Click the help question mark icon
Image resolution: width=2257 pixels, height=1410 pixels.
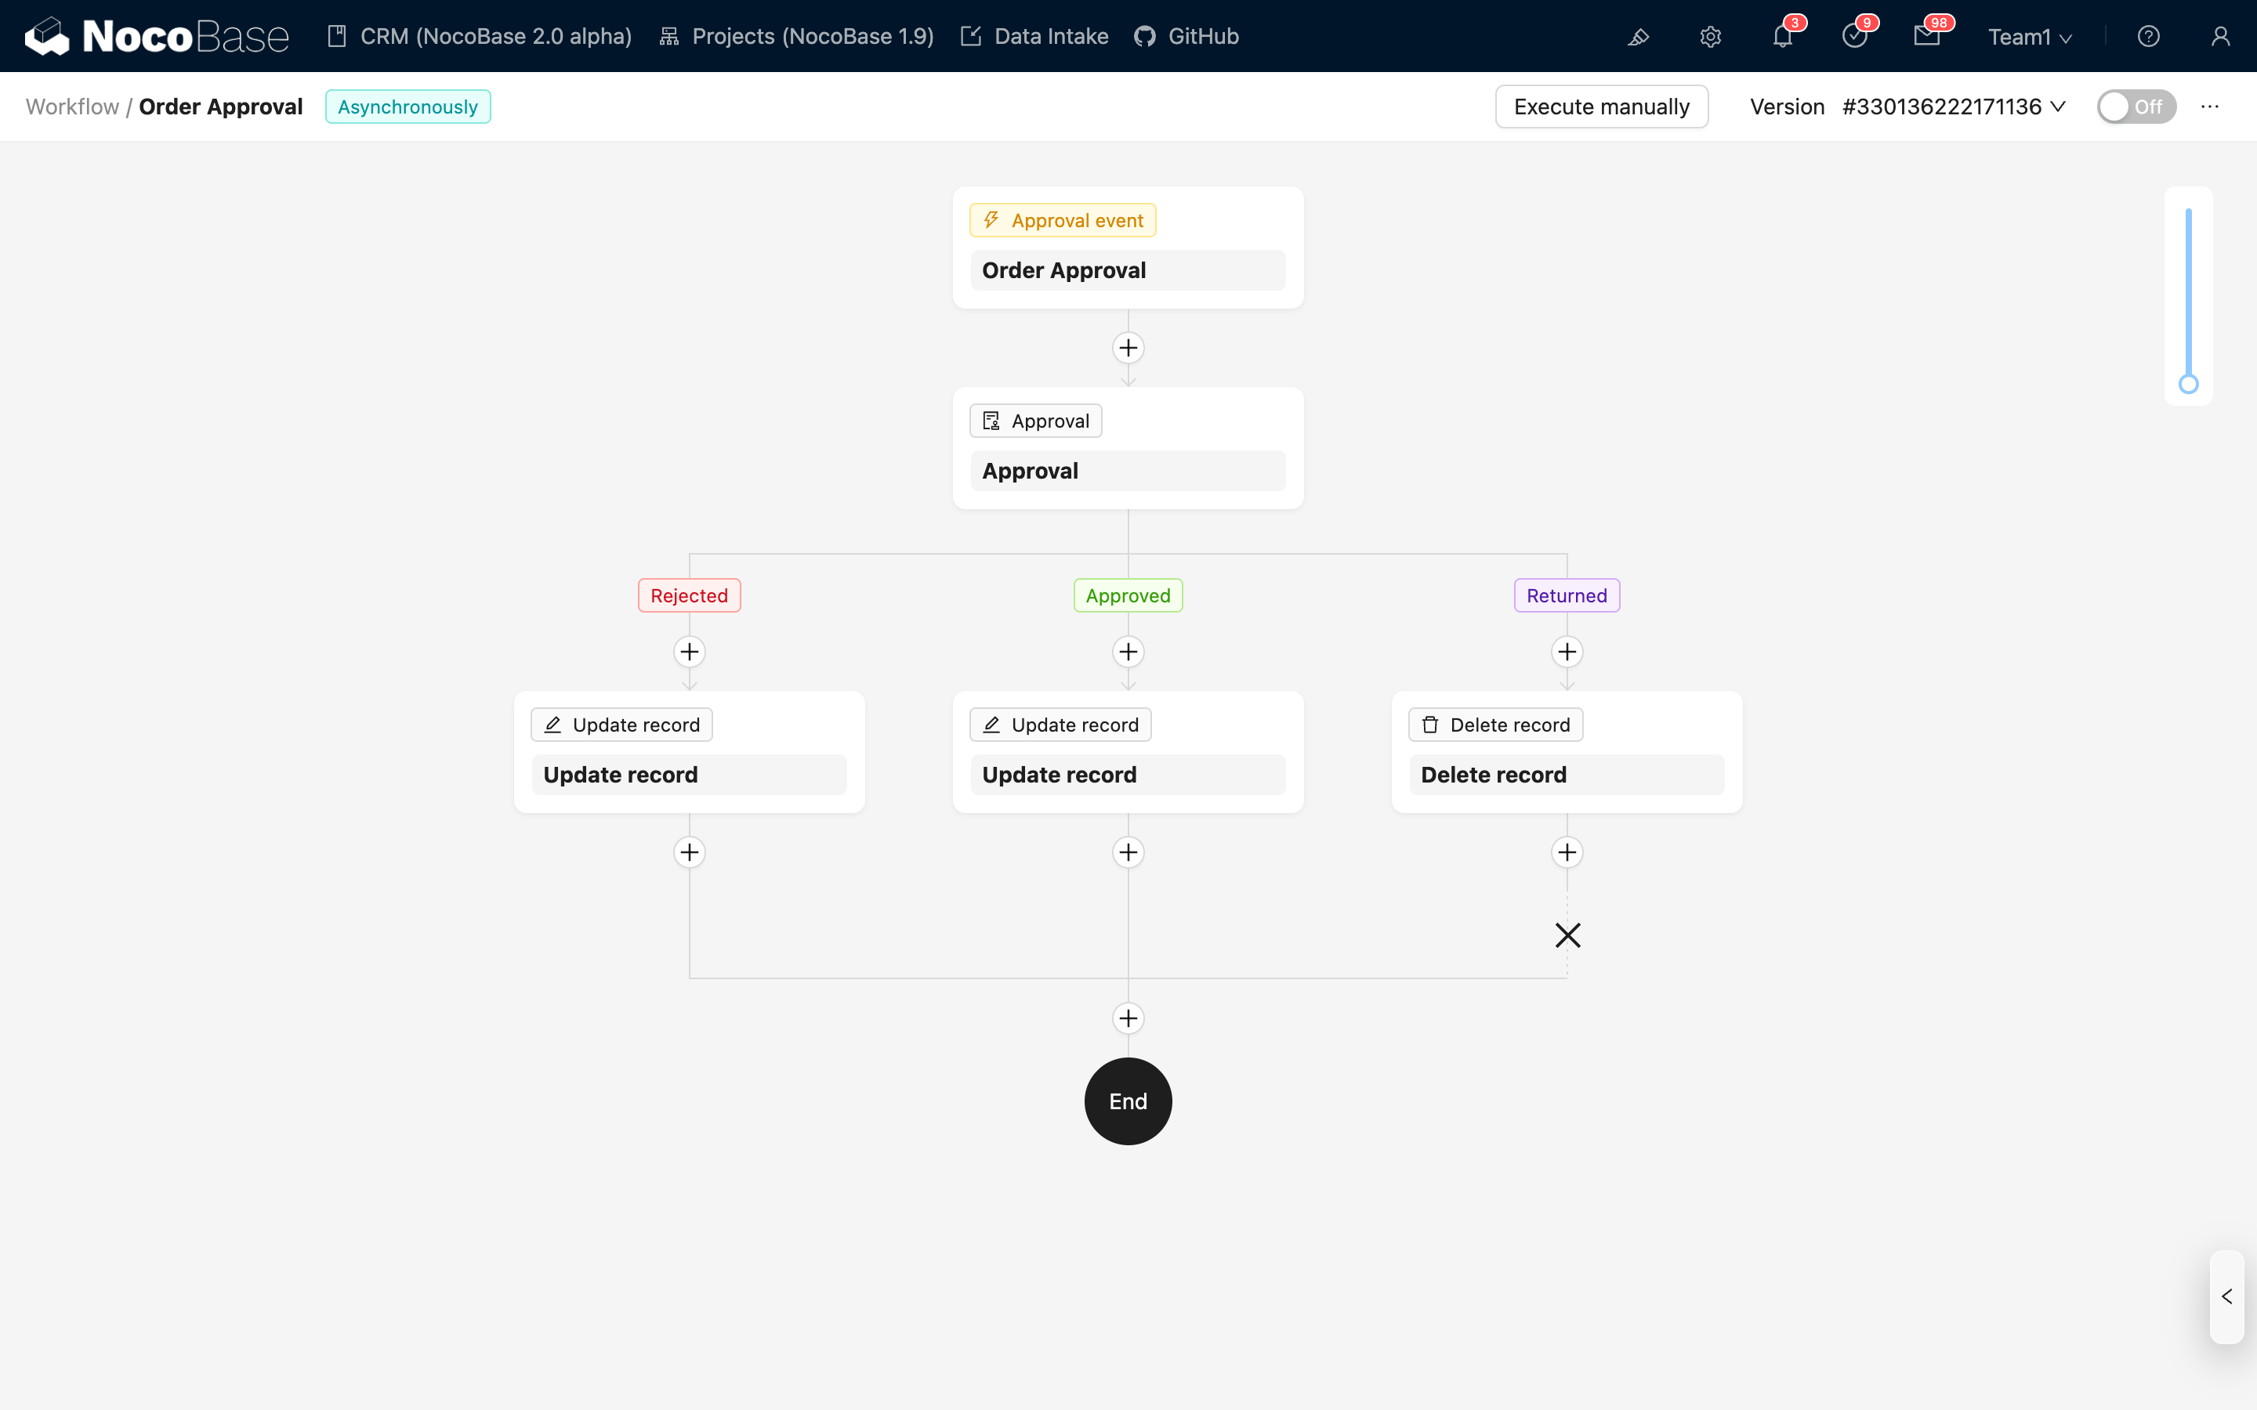point(2149,36)
